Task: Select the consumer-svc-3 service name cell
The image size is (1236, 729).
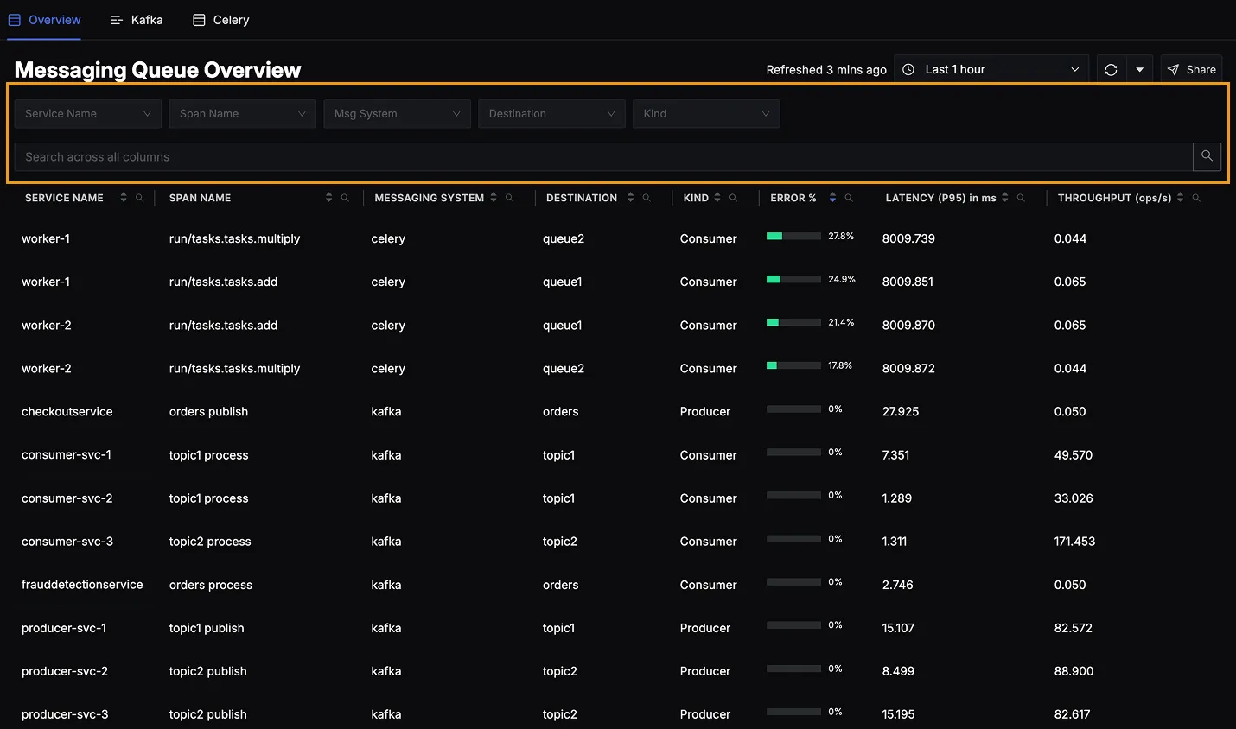Action: 67,541
